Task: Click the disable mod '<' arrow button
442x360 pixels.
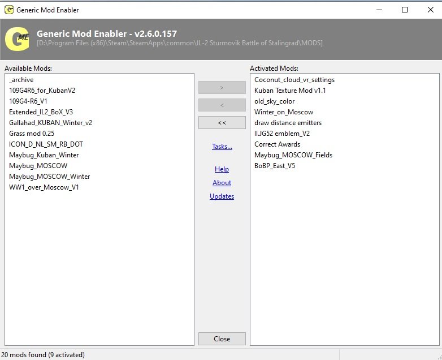Action: point(222,105)
